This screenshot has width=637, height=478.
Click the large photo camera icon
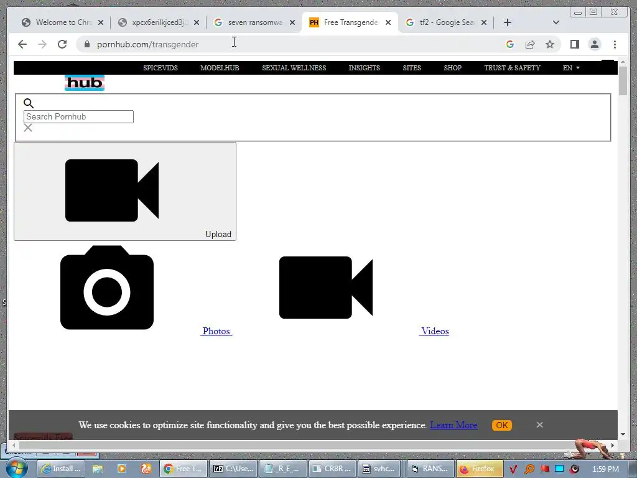107,288
